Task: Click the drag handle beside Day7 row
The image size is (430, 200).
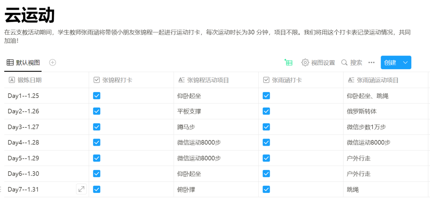Action: (1, 189)
